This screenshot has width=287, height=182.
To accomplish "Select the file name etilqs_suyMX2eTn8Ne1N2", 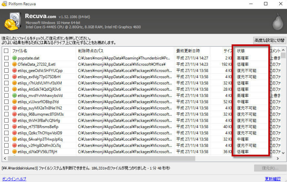I will 40,108.
